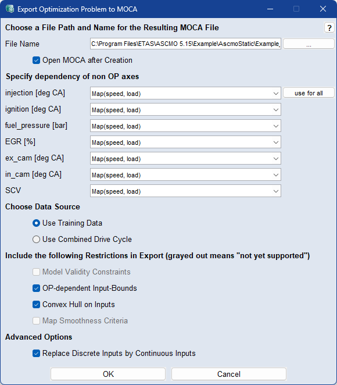Uncheck OP-dependent Input-Bounds checkbox
The image size is (337, 385).
pyautogui.click(x=36, y=288)
